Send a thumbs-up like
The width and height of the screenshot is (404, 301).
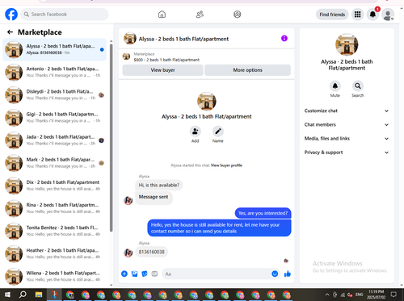click(x=288, y=274)
